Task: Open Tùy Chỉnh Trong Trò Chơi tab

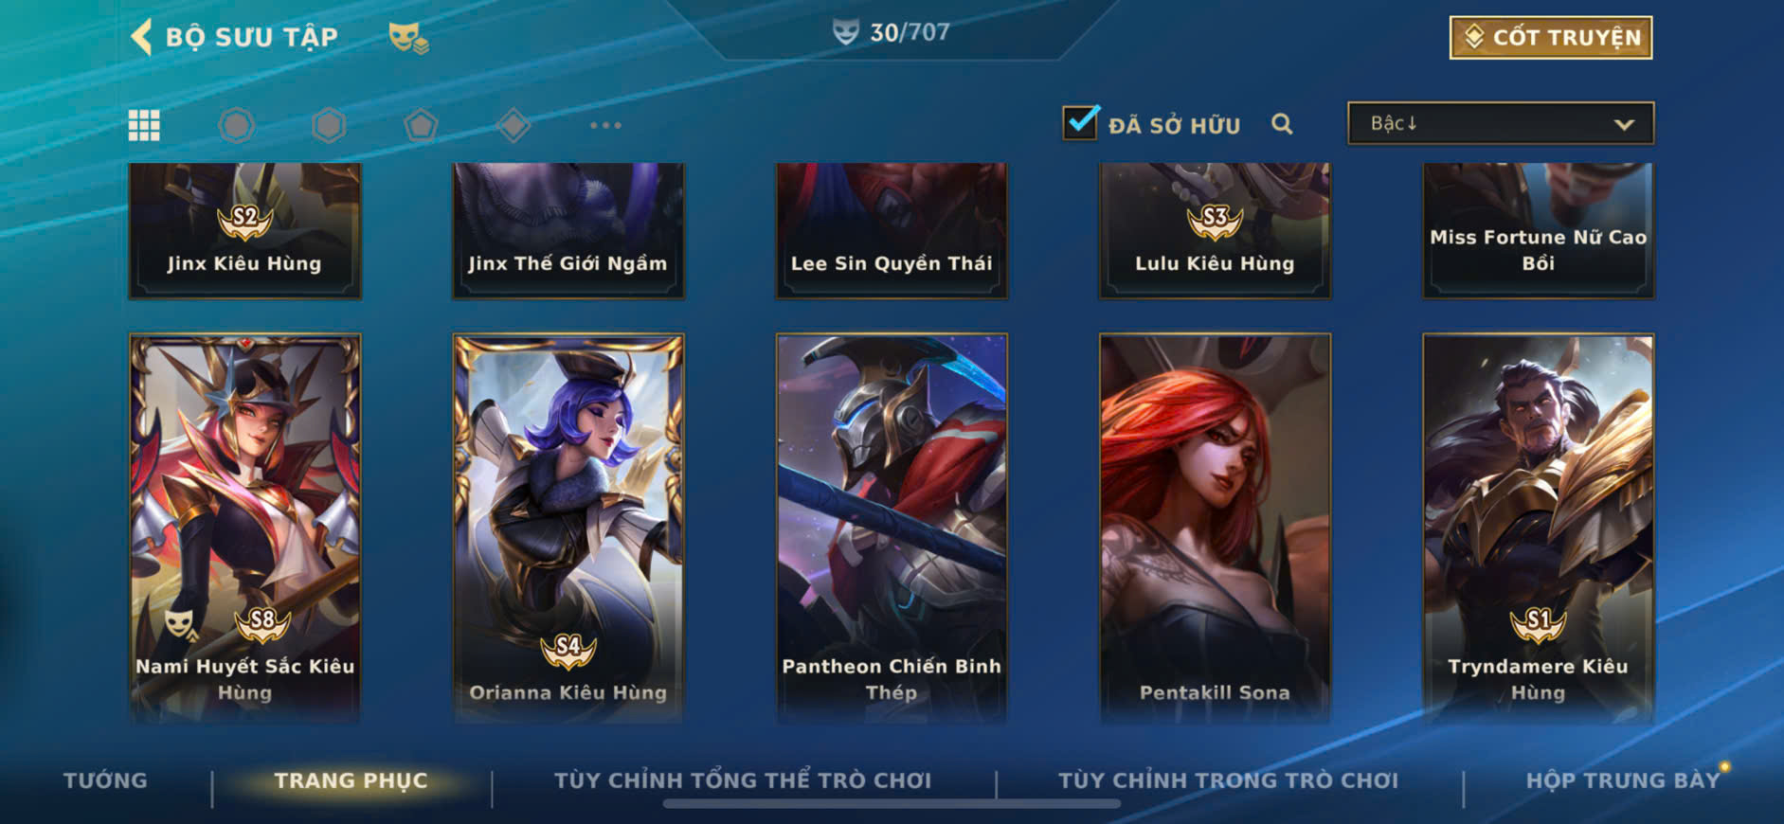Action: [x=1228, y=780]
